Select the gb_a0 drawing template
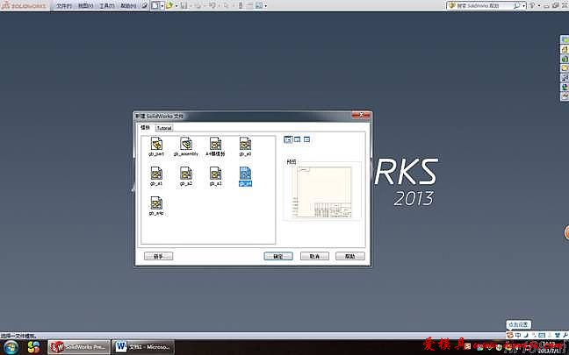 tap(245, 143)
